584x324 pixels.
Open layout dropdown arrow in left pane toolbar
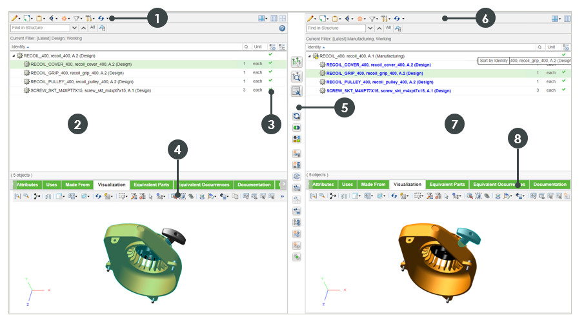click(267, 19)
